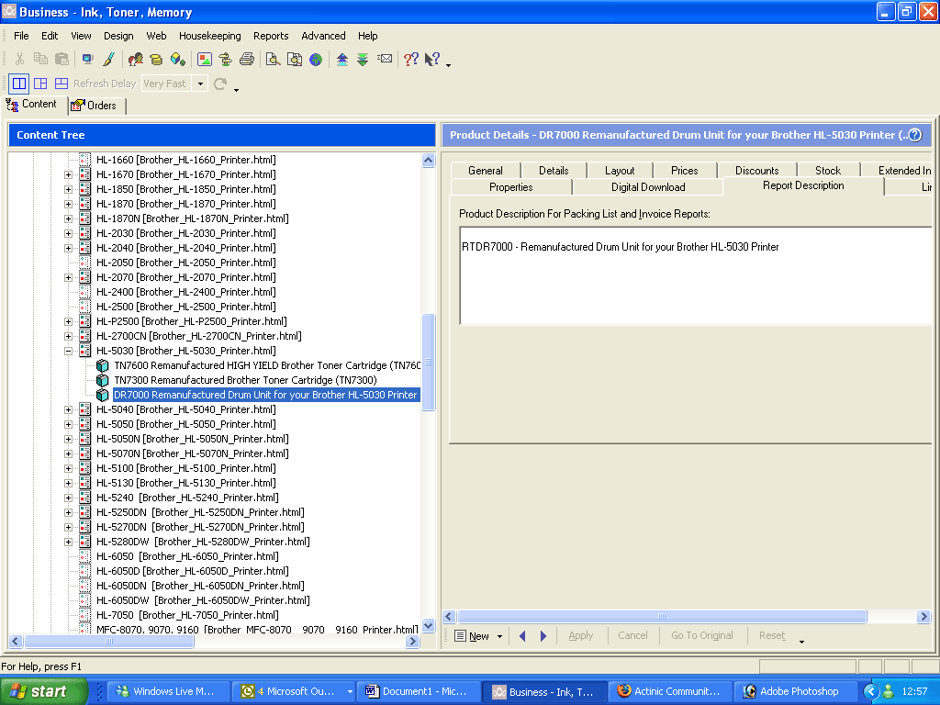The height and width of the screenshot is (705, 940).
Task: Switch to the Orders tab
Action: pyautogui.click(x=95, y=106)
